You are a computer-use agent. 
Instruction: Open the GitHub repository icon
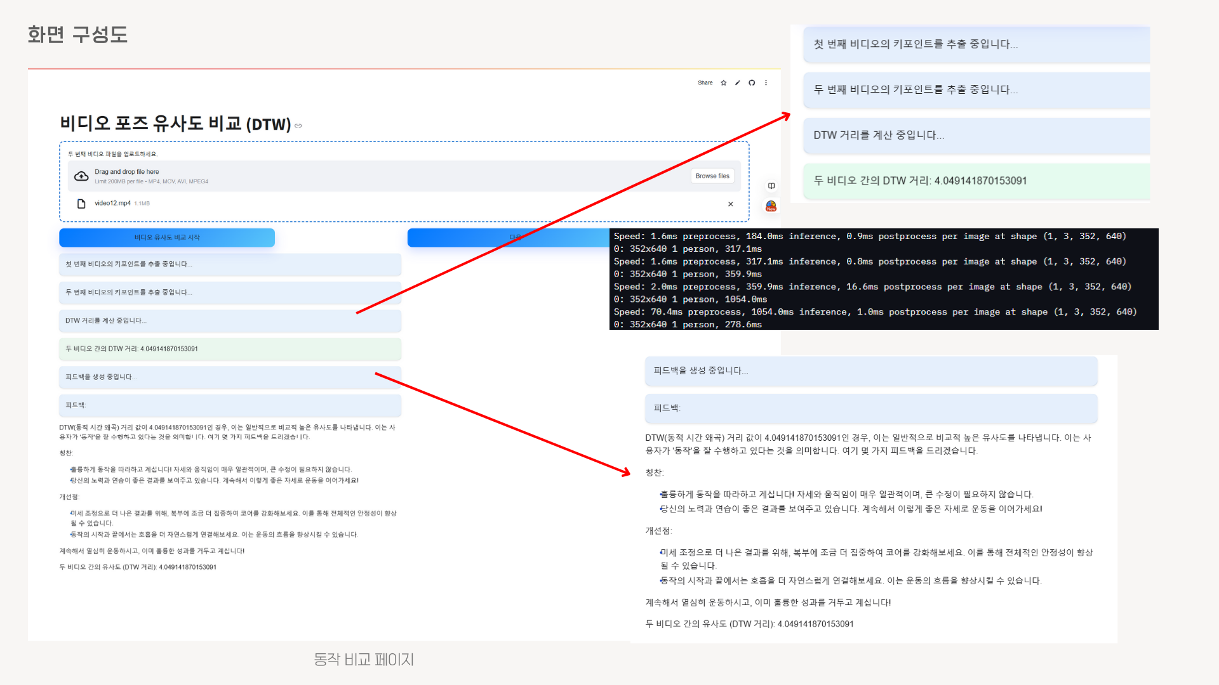(x=752, y=83)
